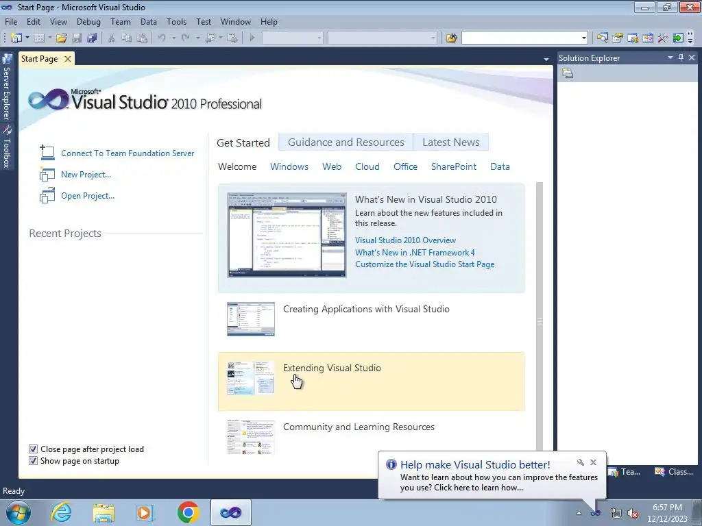The width and height of the screenshot is (702, 526).
Task: Click the Paste toolbar icon
Action: click(x=142, y=38)
